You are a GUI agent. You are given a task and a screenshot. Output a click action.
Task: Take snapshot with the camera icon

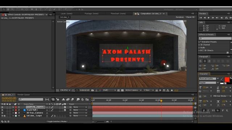(x=92, y=90)
